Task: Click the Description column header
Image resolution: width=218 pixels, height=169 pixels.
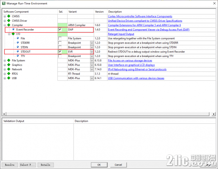Action: 161,12
